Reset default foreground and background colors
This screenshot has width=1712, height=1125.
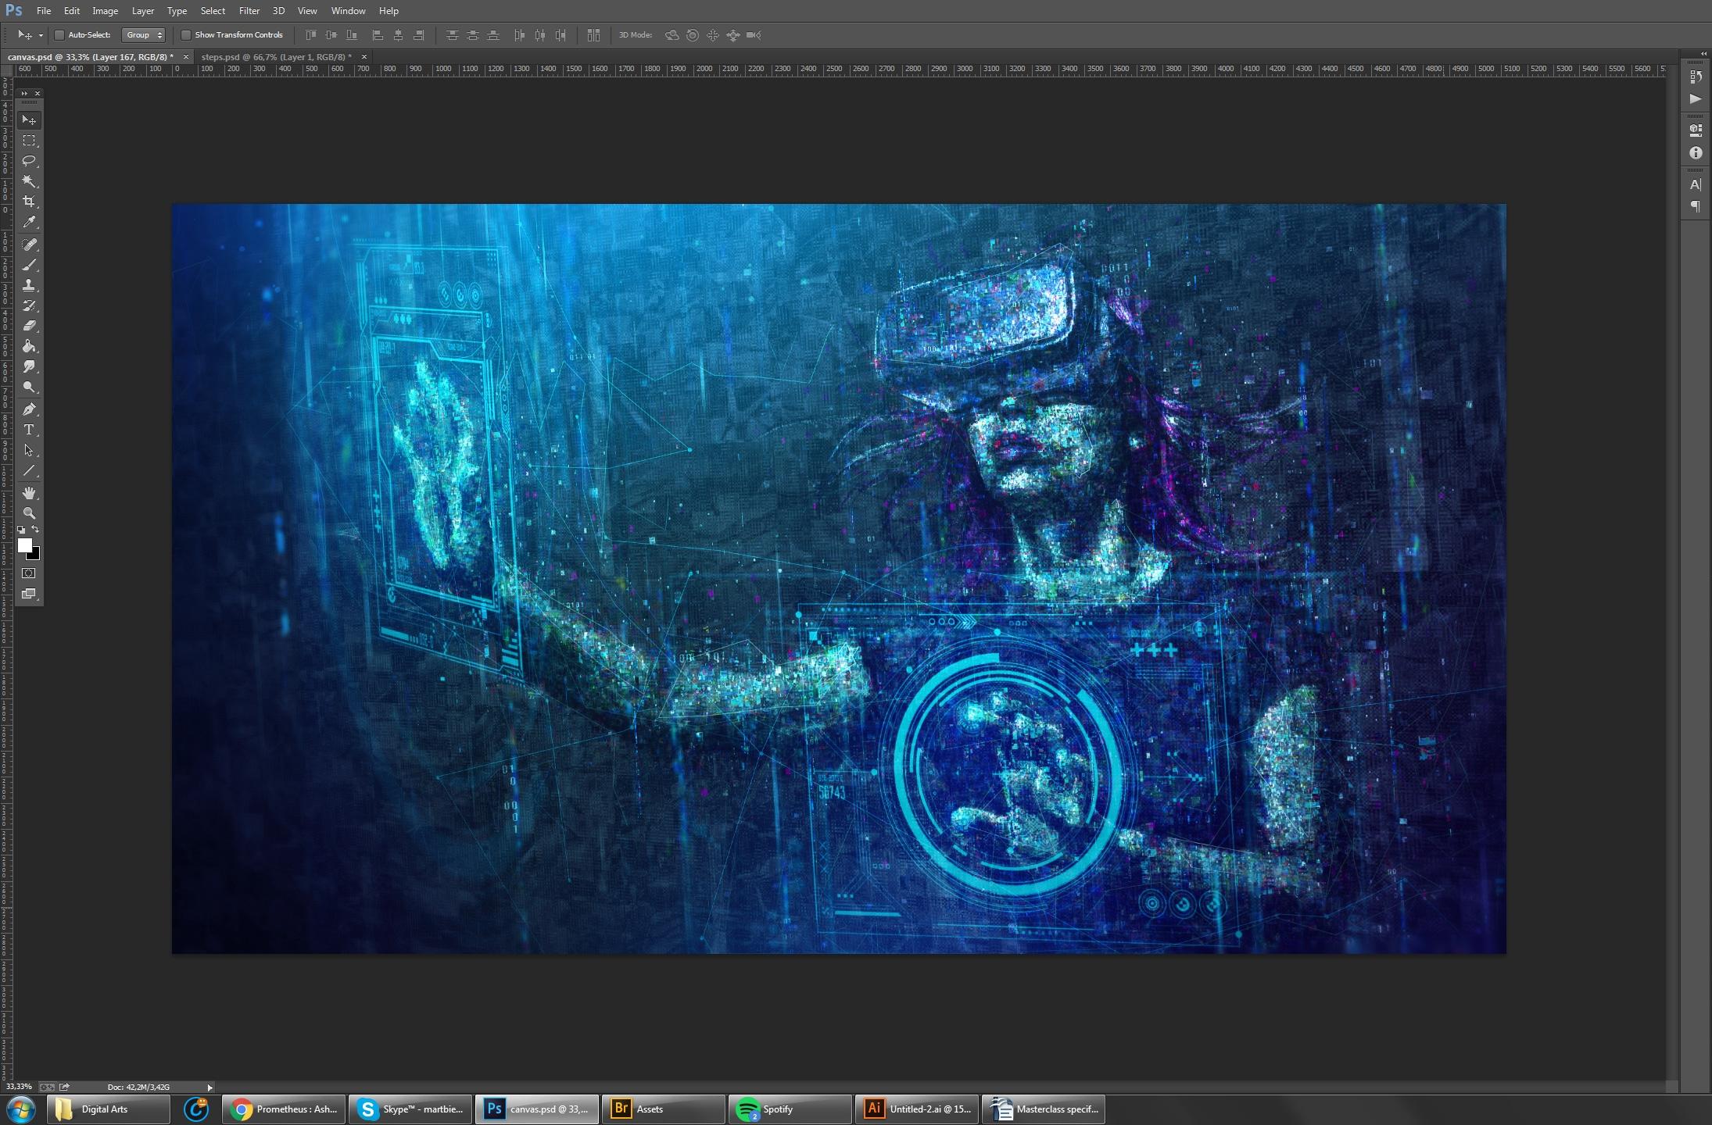[x=21, y=530]
